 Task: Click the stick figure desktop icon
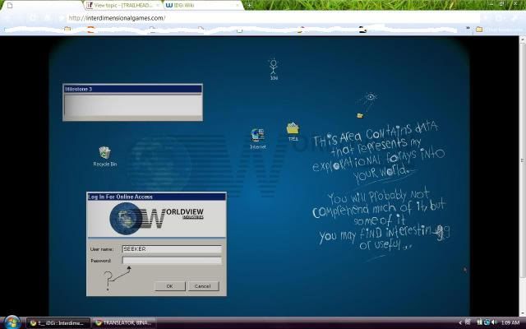coord(274,66)
